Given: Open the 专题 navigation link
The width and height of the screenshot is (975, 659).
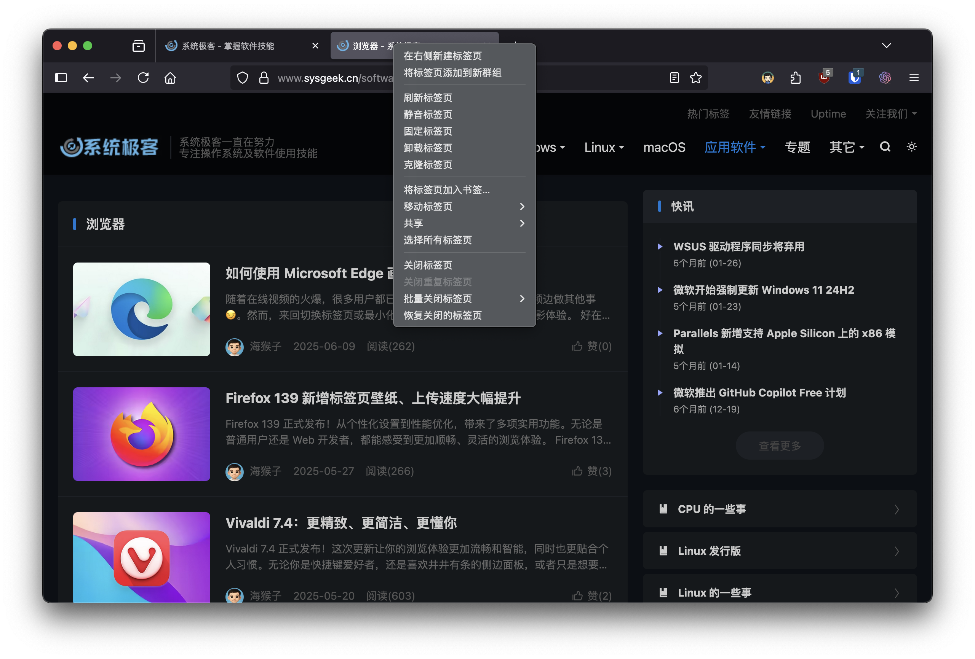Looking at the screenshot, I should [x=798, y=148].
